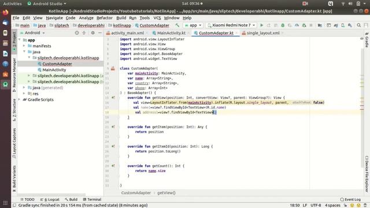The height and width of the screenshot is (208, 370).
Task: Toggle the Build Variants sidebar tab
Action: click(14, 179)
